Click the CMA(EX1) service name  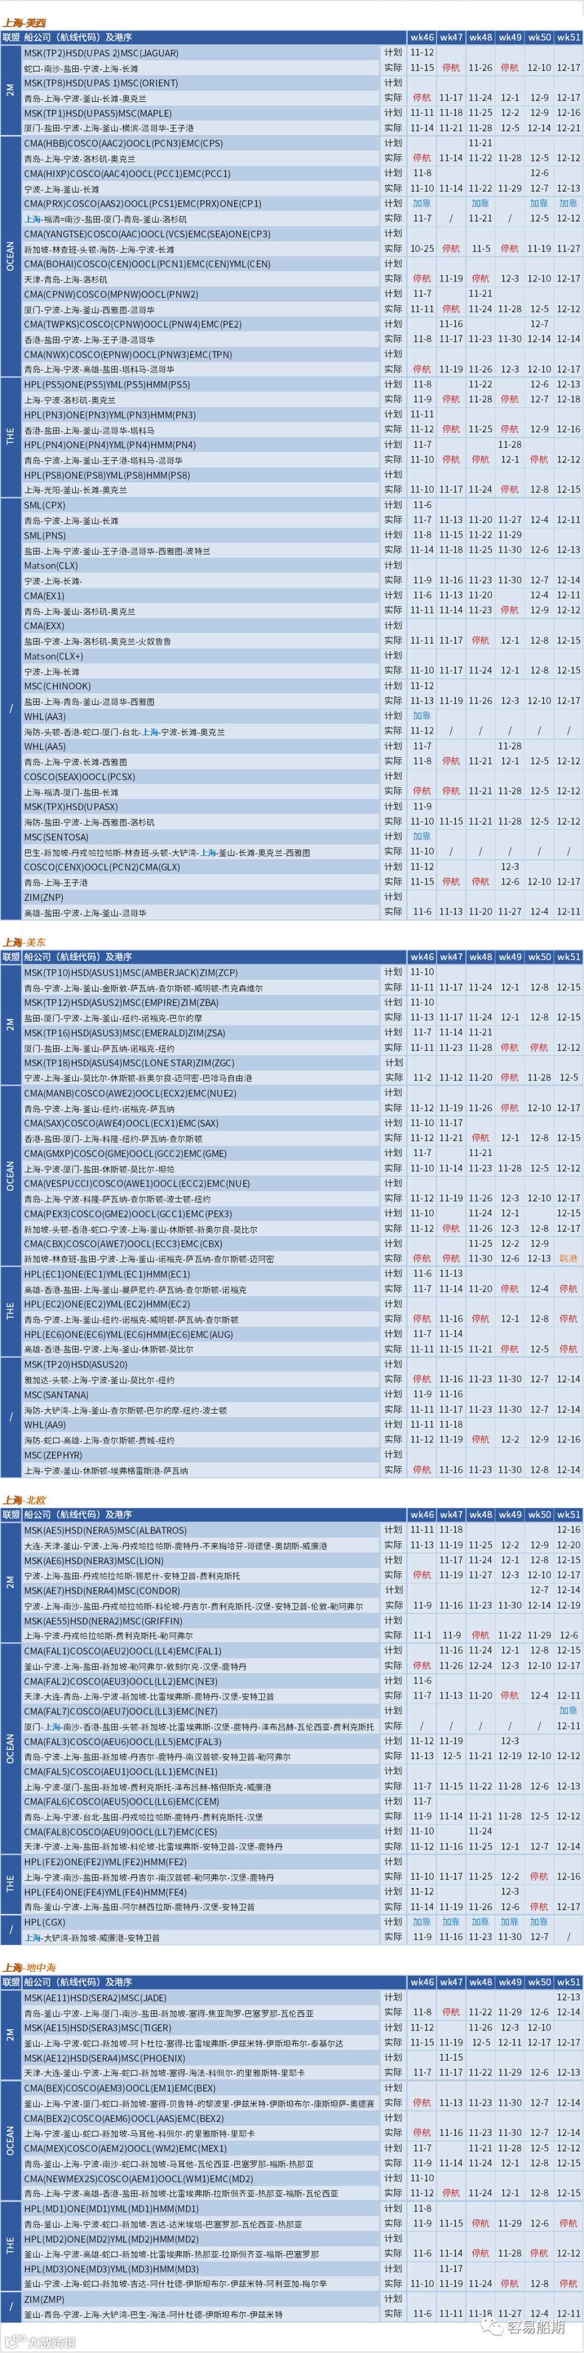tap(44, 596)
